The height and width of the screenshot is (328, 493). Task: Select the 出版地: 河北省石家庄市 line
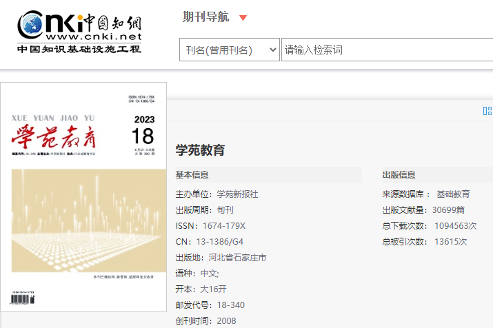tap(221, 258)
